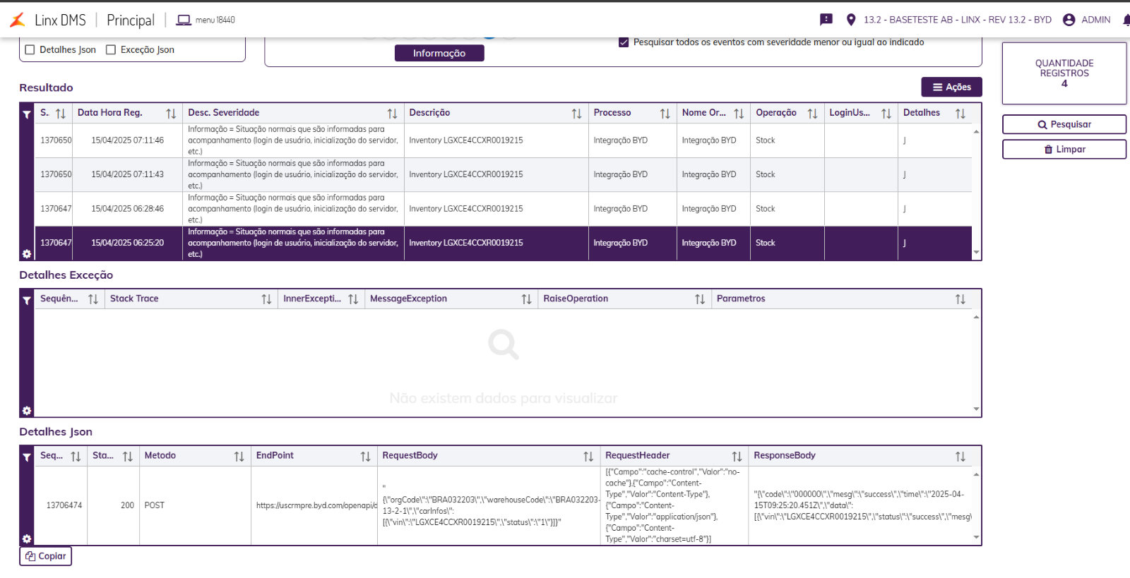Click scroll-down arrow of Detalhes Json grid
Screen dimensions: 1130x578
coord(977,538)
